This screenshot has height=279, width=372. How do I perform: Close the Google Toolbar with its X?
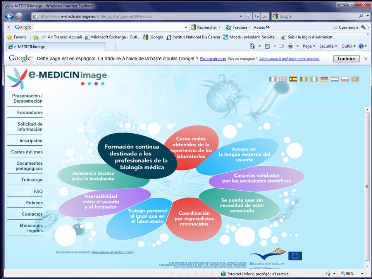point(9,27)
